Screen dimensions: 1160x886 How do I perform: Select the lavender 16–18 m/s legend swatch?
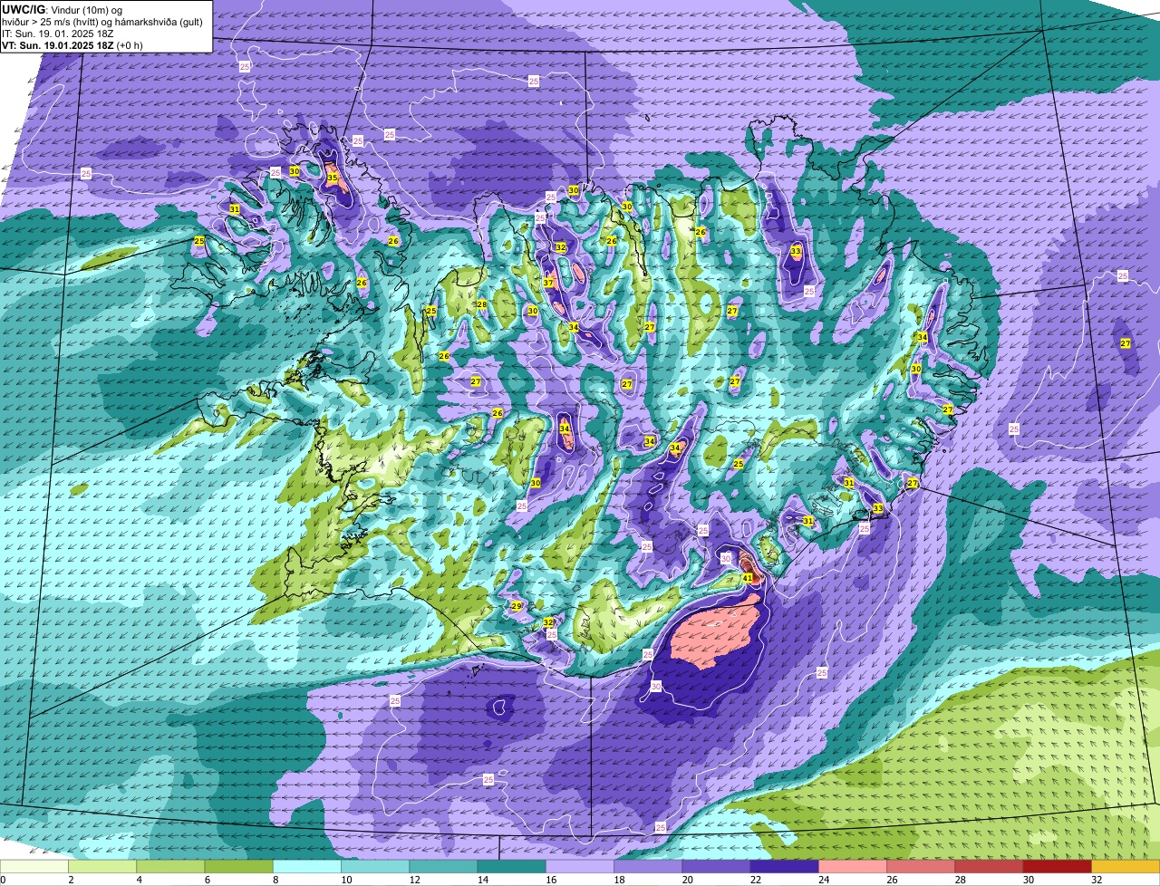pyautogui.click(x=580, y=866)
